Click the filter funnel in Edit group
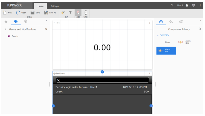Image resolution: width=205 pixels, height=116 pixels. [x=70, y=13]
